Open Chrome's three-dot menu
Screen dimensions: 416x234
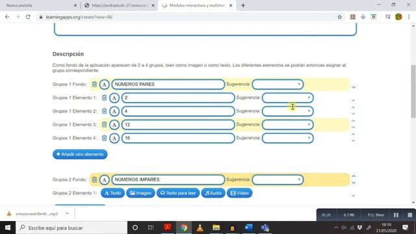pyautogui.click(x=409, y=17)
